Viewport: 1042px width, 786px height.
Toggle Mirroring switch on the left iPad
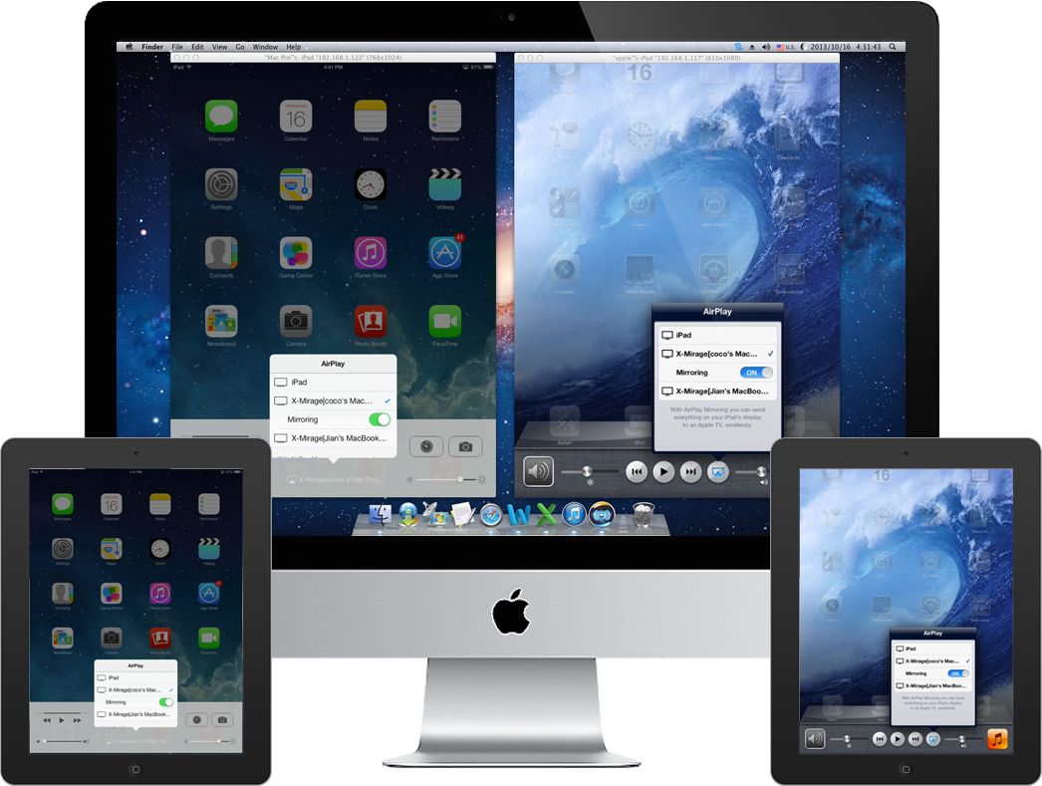[166, 702]
